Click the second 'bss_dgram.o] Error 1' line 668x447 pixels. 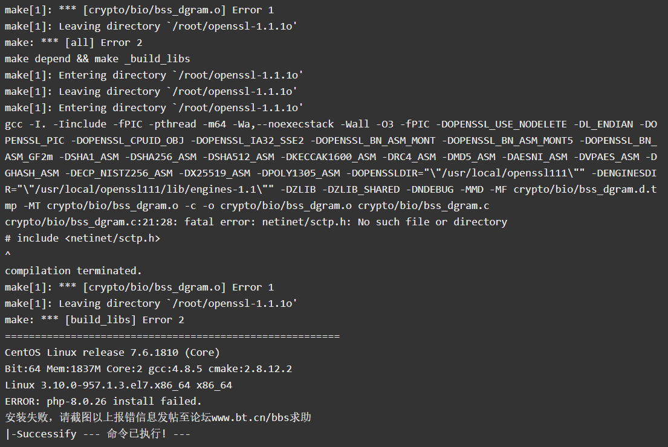139,288
